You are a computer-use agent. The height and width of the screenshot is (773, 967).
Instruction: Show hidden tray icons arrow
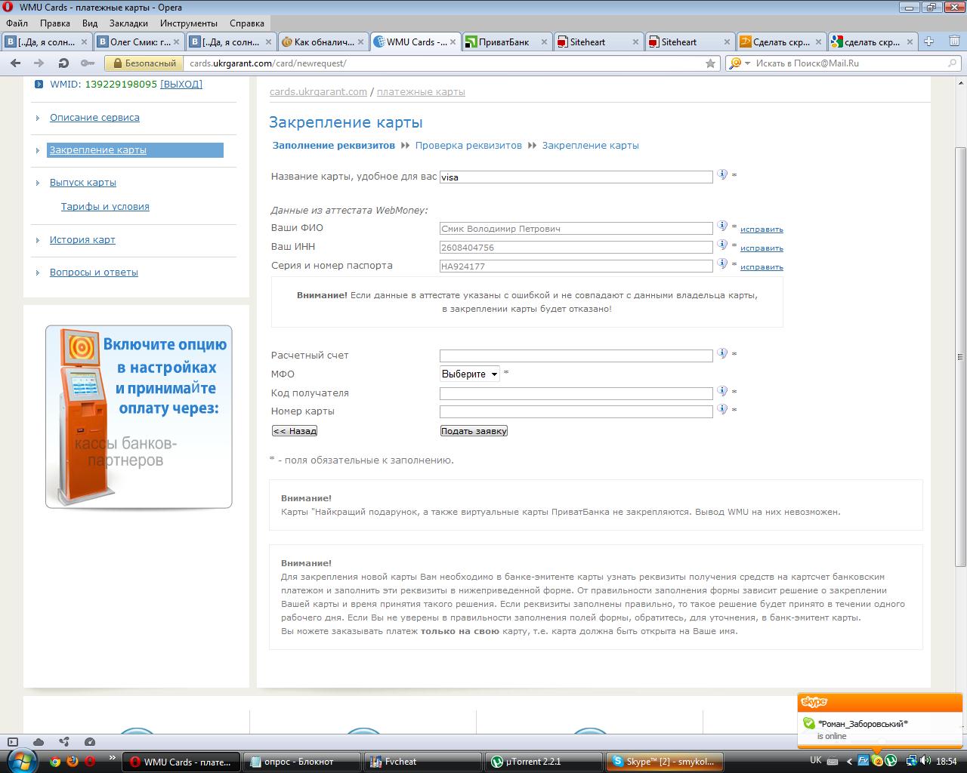pos(848,761)
